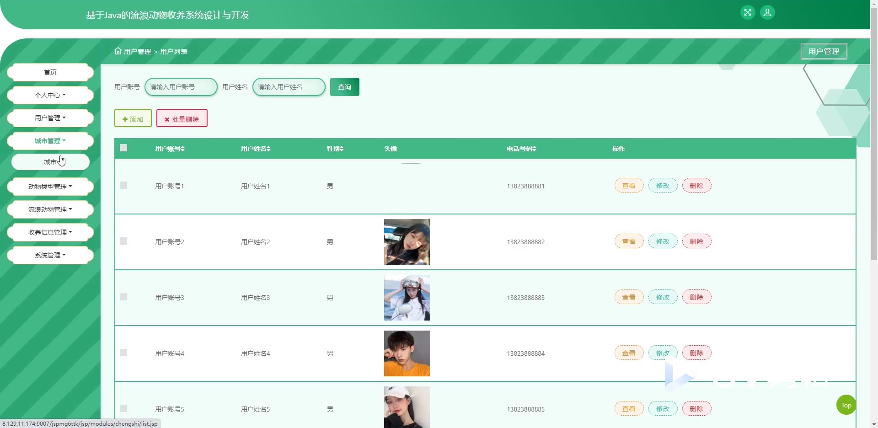Open the 系统管理 dropdown menu

click(x=50, y=255)
